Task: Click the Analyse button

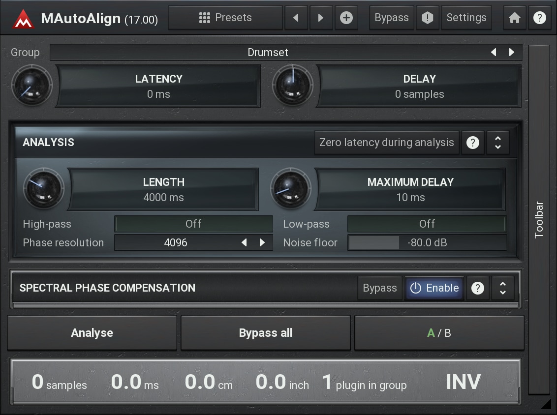Action: [x=92, y=333]
